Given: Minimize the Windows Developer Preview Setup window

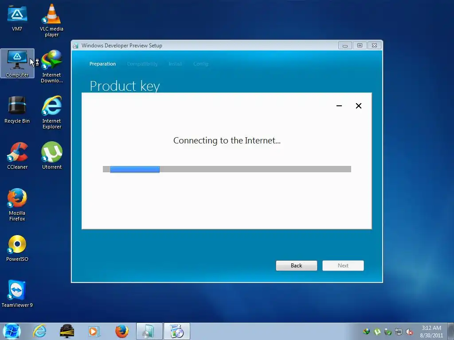Looking at the screenshot, I should coord(345,46).
